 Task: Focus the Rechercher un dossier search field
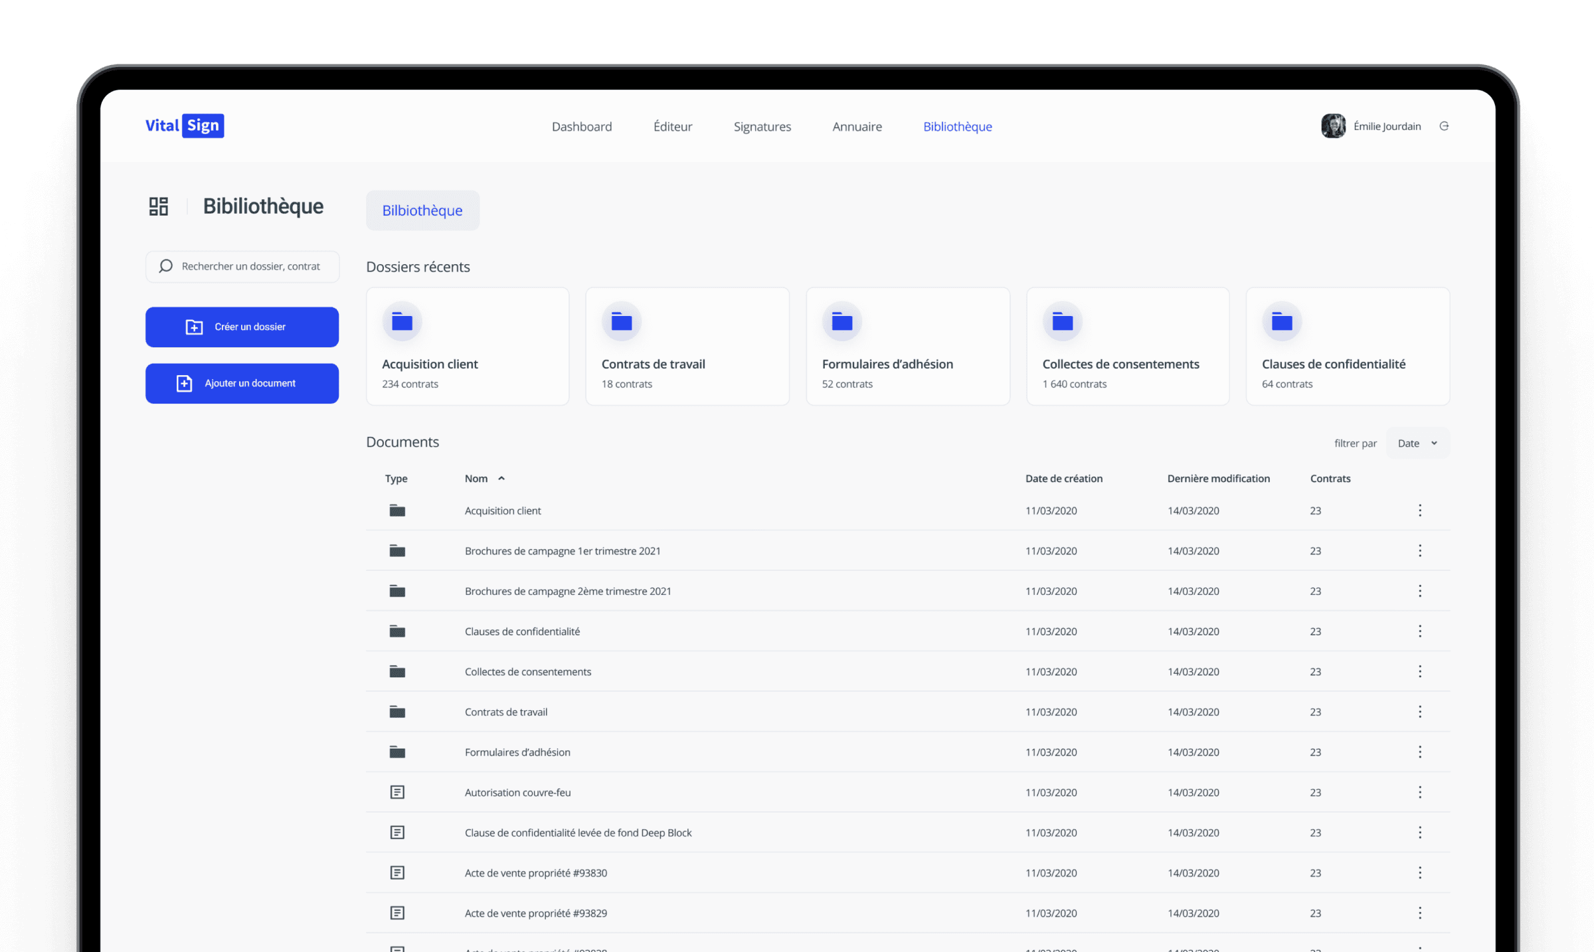[251, 266]
